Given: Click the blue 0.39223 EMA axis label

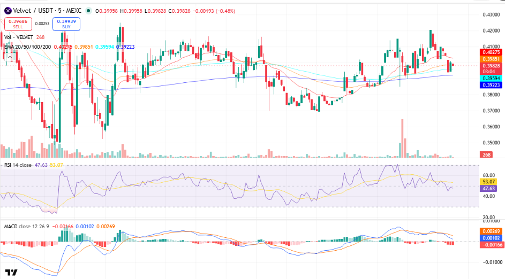Looking at the screenshot, I should pyautogui.click(x=491, y=85).
